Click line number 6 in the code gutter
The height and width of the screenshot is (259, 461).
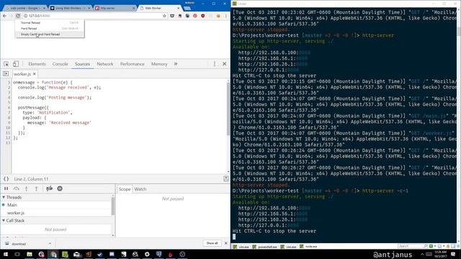pyautogui.click(x=9, y=107)
